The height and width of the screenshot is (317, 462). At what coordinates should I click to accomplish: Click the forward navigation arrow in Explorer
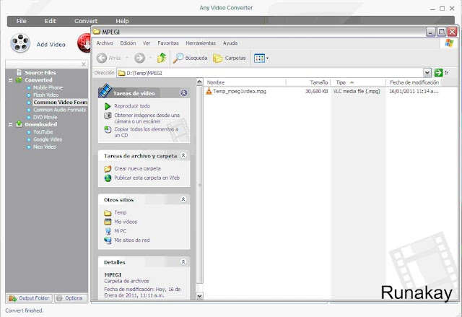(x=139, y=58)
